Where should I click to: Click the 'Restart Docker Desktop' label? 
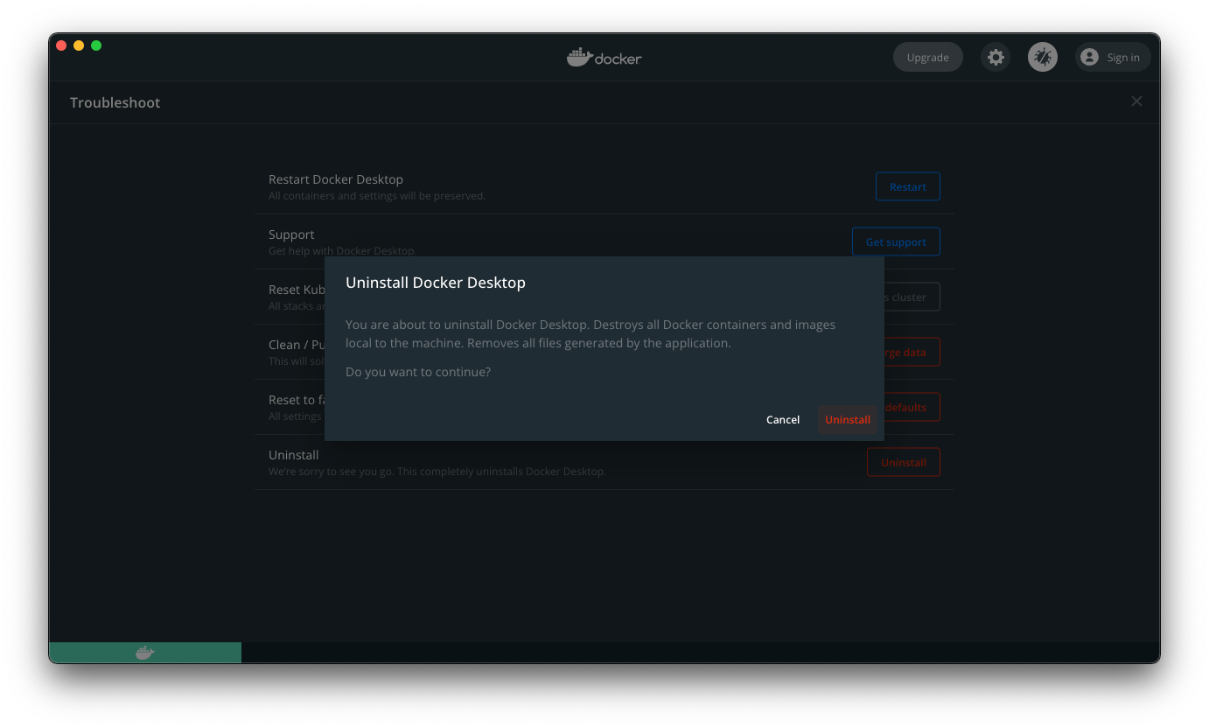pyautogui.click(x=336, y=179)
